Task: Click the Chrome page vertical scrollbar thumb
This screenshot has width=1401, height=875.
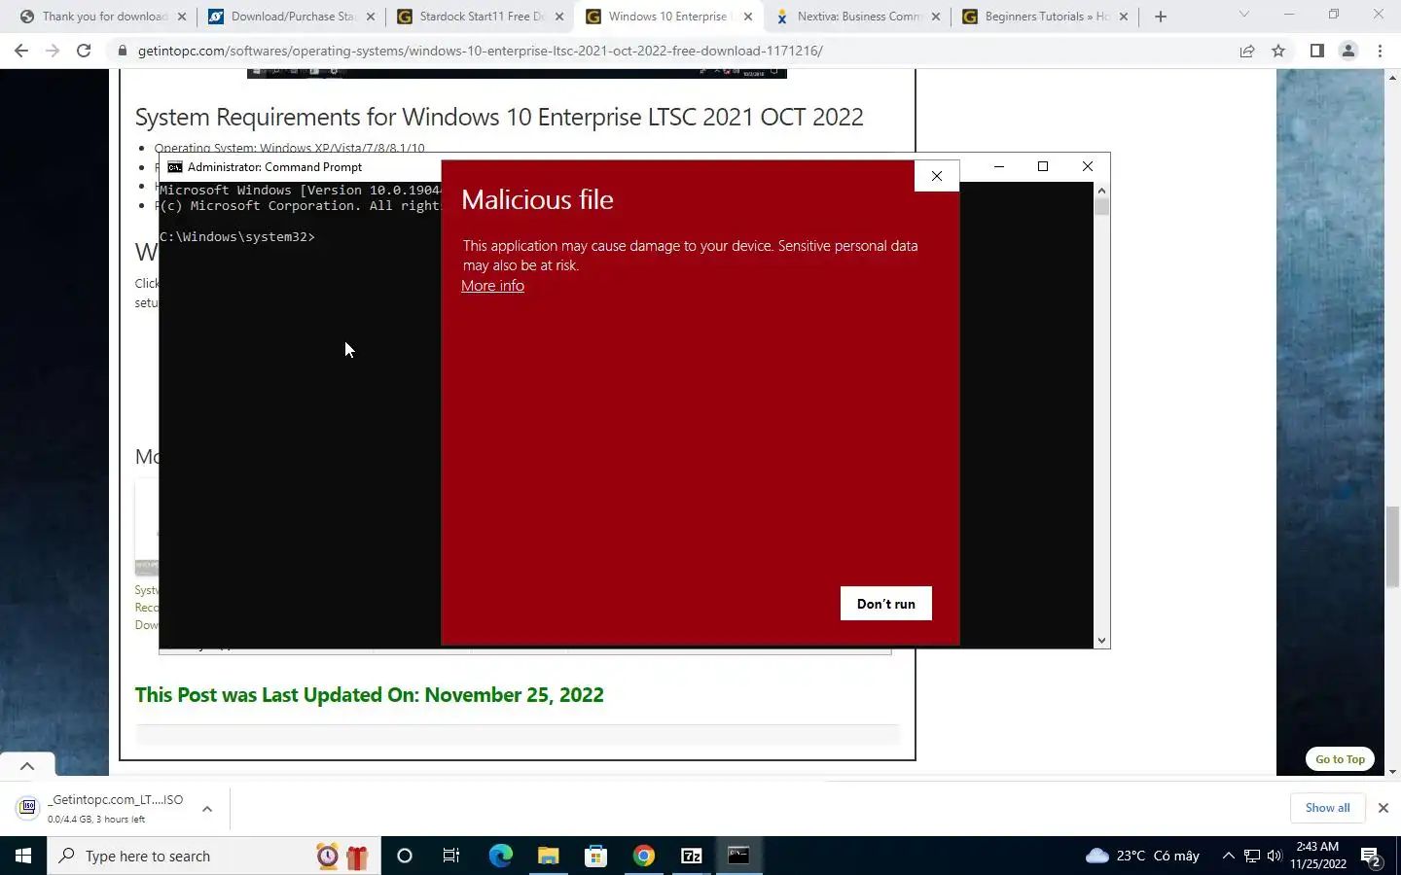Action: coord(1392,546)
